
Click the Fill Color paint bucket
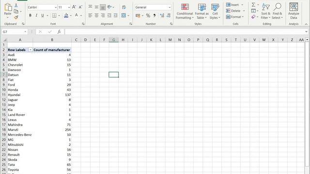click(66, 15)
